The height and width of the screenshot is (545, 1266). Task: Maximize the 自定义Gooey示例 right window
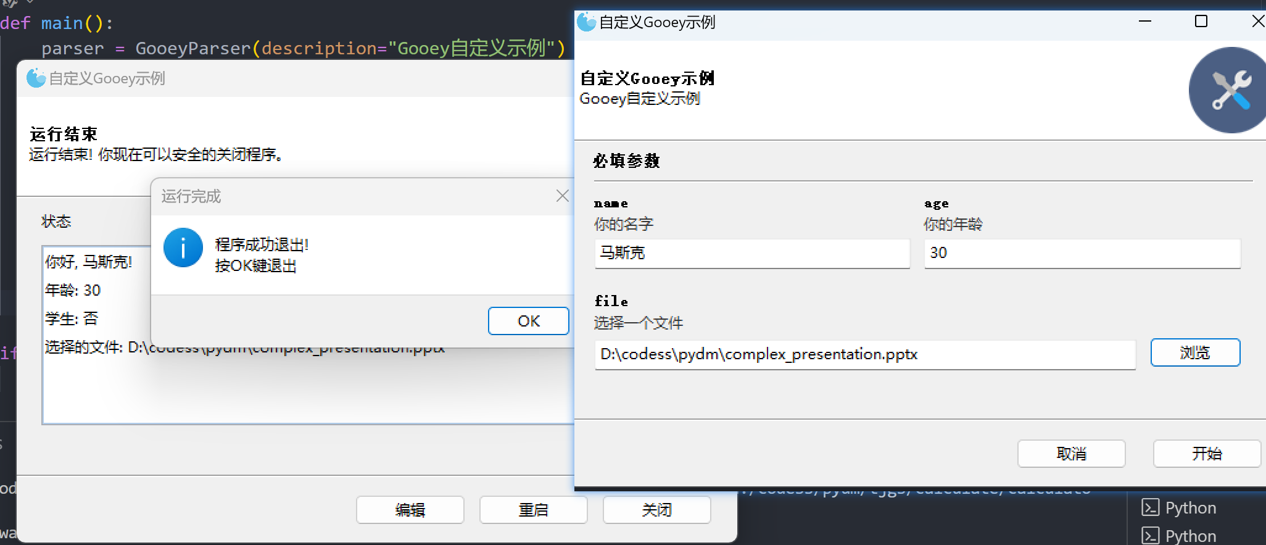pyautogui.click(x=1201, y=22)
